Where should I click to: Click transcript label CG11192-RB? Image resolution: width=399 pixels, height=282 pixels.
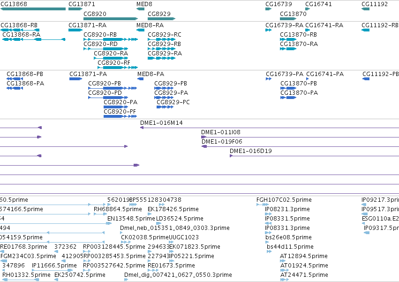coord(380,25)
